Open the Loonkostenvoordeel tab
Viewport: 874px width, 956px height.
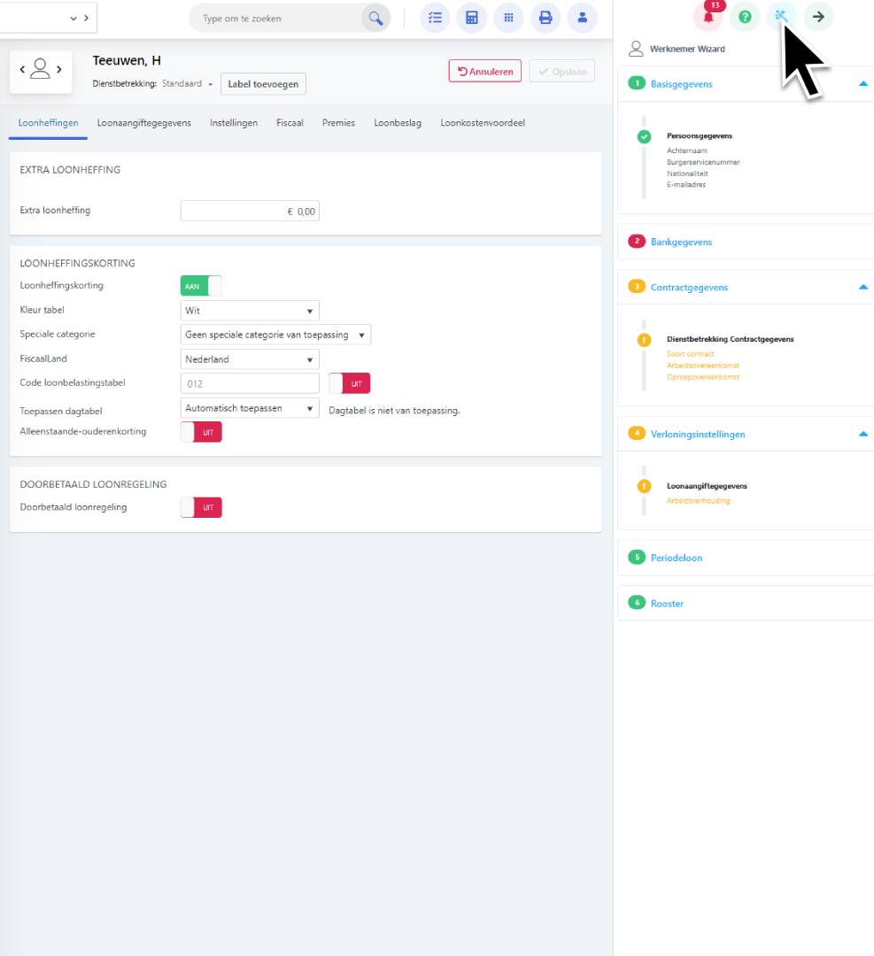482,123
